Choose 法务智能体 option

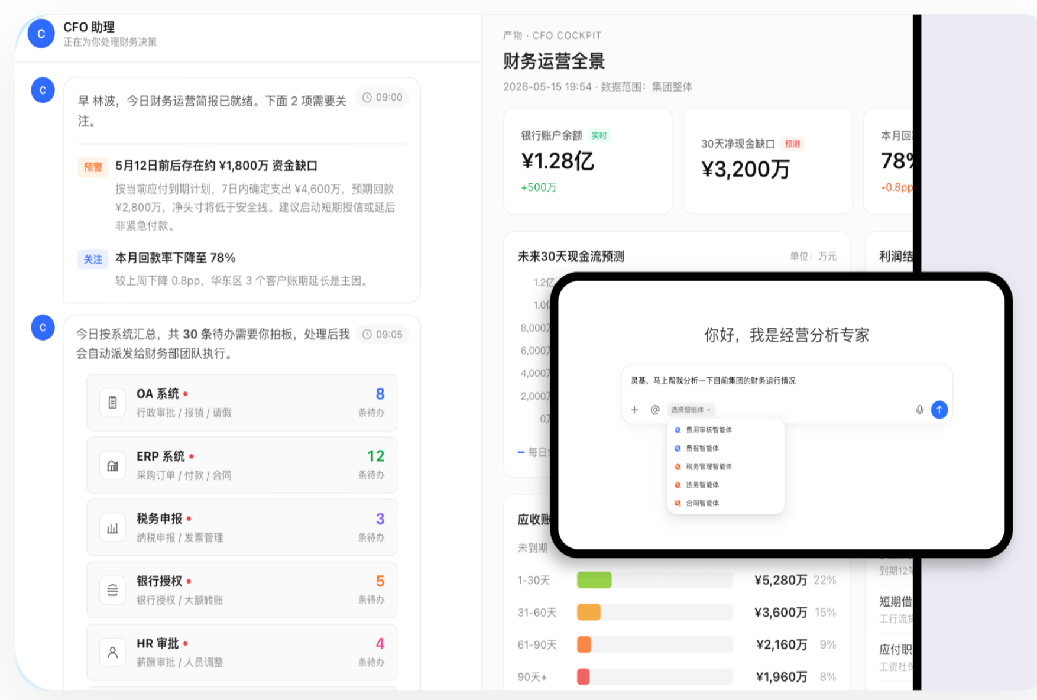tap(725, 485)
